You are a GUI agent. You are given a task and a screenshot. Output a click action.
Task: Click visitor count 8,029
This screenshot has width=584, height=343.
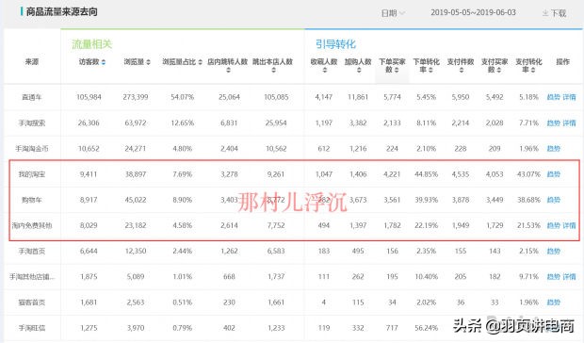click(89, 226)
